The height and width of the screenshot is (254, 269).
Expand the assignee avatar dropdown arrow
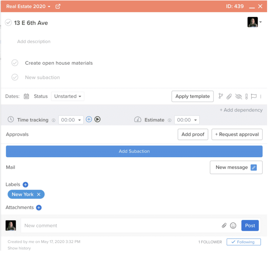point(260,22)
